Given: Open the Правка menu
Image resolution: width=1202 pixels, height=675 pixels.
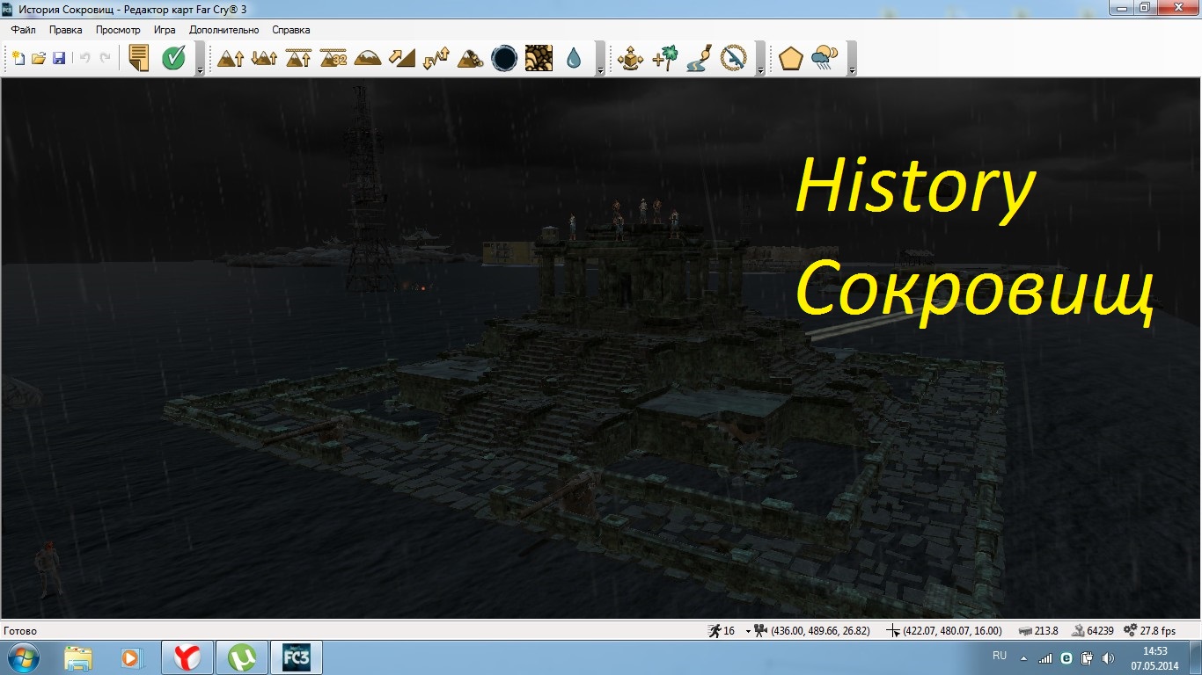Looking at the screenshot, I should (66, 30).
